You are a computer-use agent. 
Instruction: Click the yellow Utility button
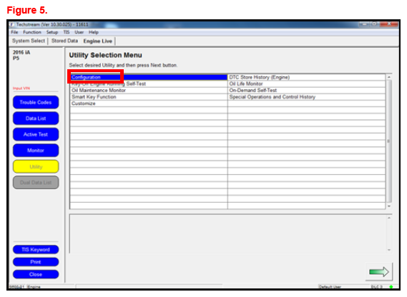(36, 166)
